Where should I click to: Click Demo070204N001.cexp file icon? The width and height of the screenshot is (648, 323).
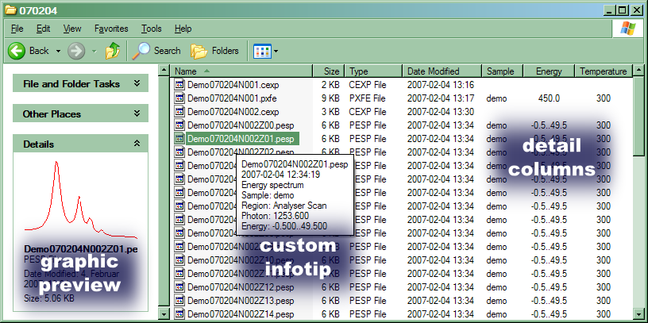pos(179,85)
